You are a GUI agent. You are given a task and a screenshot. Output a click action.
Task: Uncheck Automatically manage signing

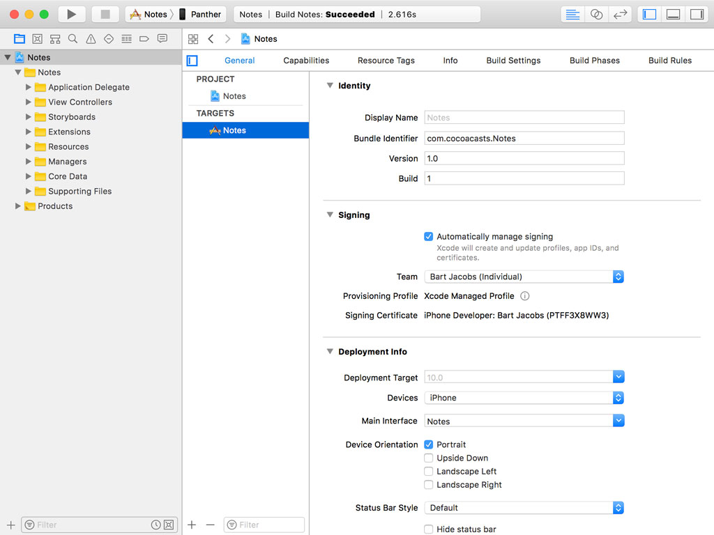pyautogui.click(x=429, y=237)
